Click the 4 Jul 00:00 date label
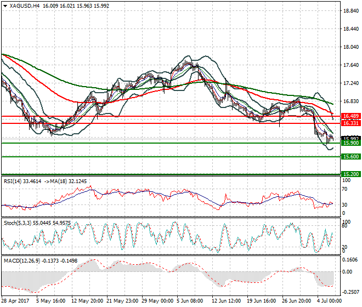The image size is (362, 307). [329, 301]
